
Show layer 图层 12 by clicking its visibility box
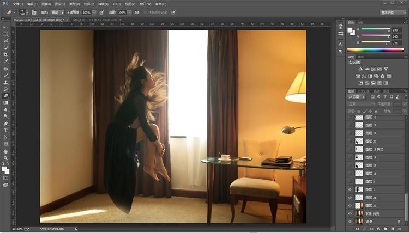pos(350,118)
